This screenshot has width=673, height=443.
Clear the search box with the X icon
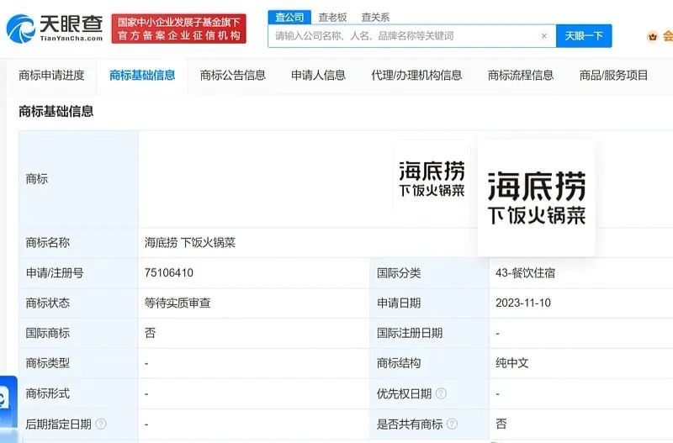click(x=544, y=36)
